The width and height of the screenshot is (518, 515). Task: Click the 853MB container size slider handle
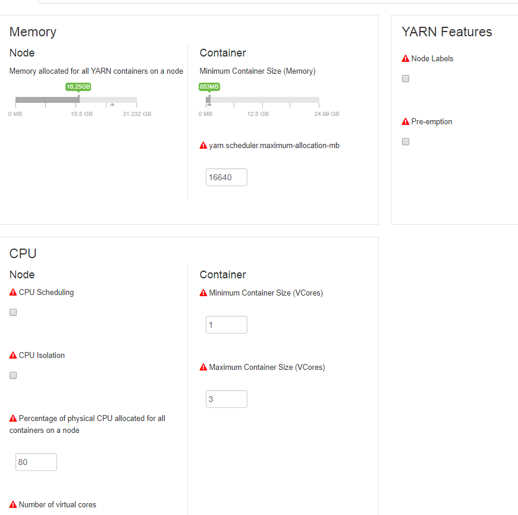click(209, 98)
